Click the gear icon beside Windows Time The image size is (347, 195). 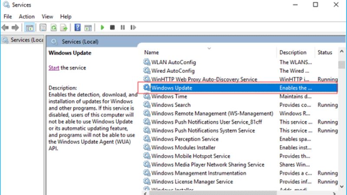pyautogui.click(x=147, y=96)
